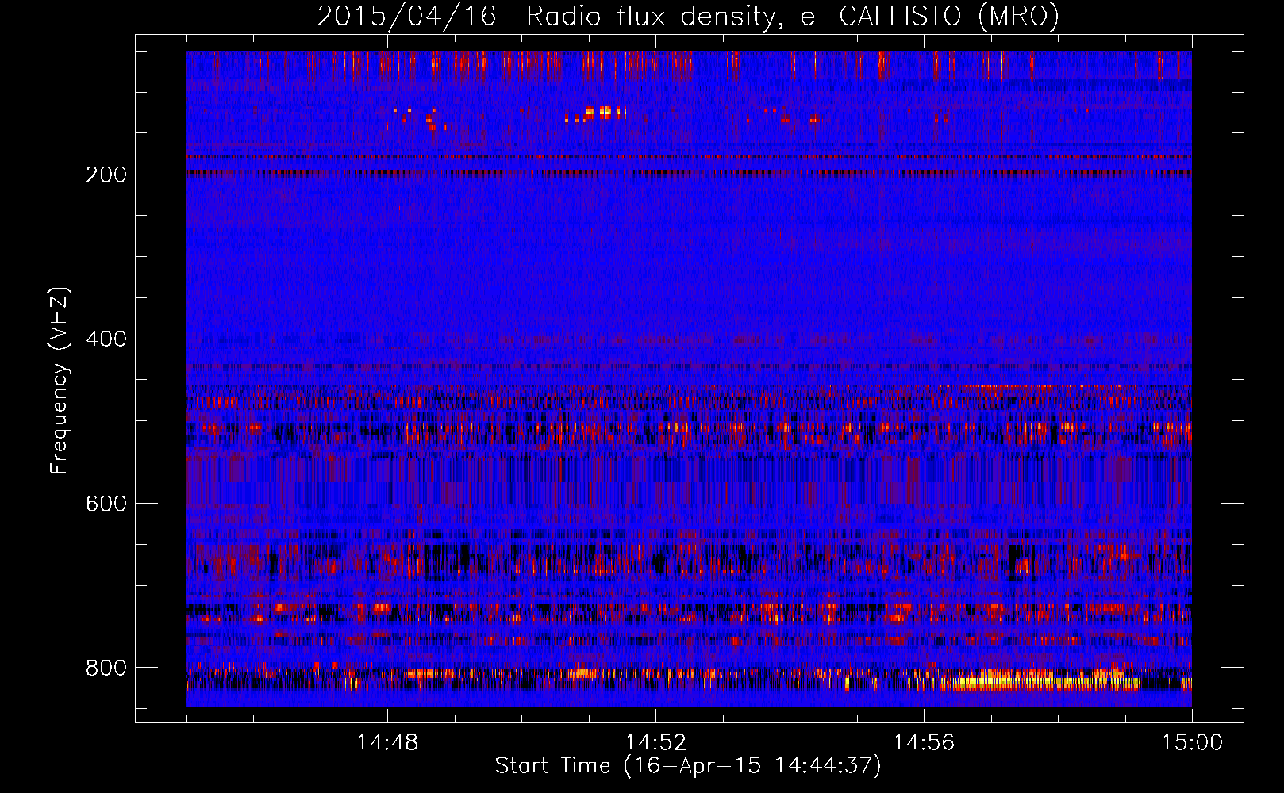
Task: Click the 15:00 time tick label
Action: (1192, 743)
